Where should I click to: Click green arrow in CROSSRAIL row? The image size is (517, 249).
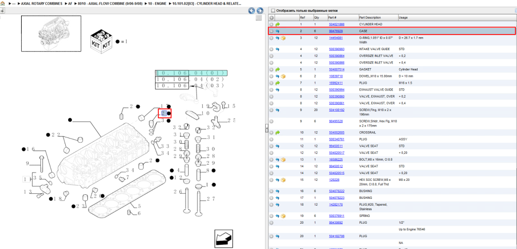tap(277, 132)
